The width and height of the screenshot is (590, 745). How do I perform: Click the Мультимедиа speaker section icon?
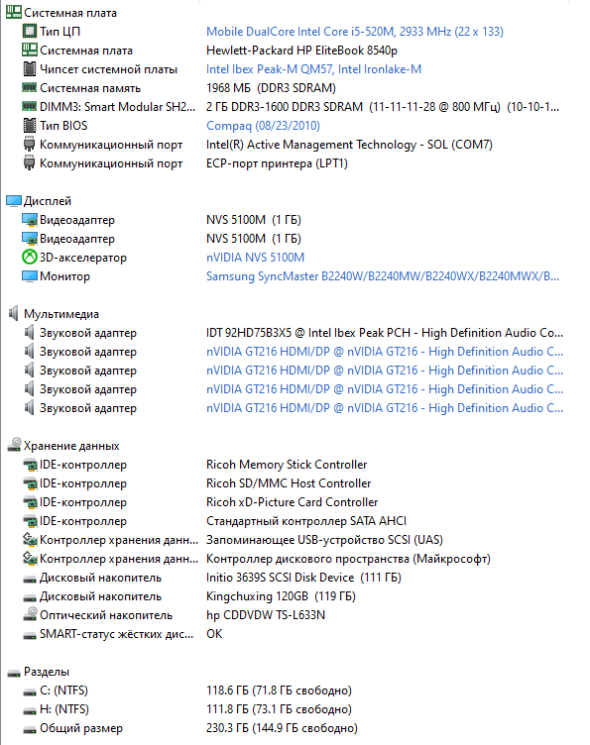click(x=13, y=314)
